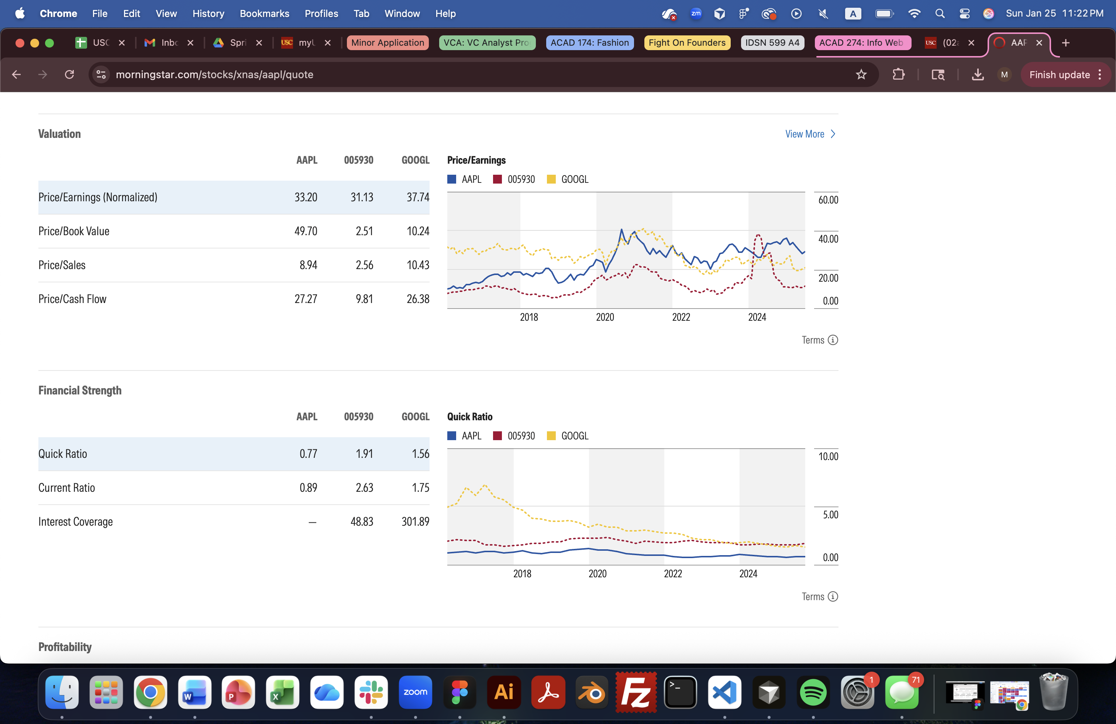Click the Terms info icon under Price/Earnings chart

point(833,340)
